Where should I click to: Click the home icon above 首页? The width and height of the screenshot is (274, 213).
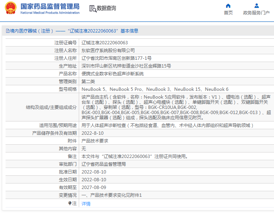point(228,6)
